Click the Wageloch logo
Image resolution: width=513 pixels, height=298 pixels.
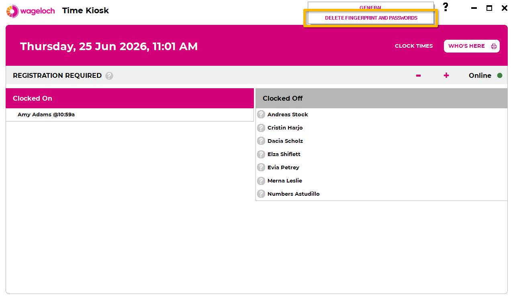pos(31,11)
